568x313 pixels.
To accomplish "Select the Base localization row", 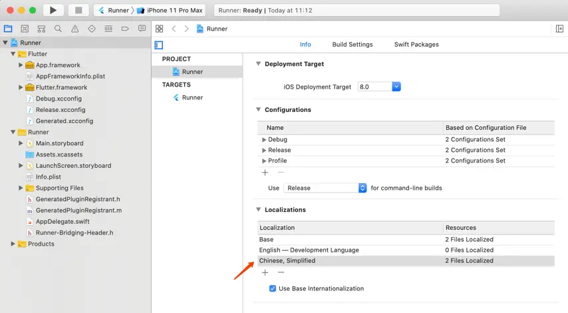I will click(406, 239).
